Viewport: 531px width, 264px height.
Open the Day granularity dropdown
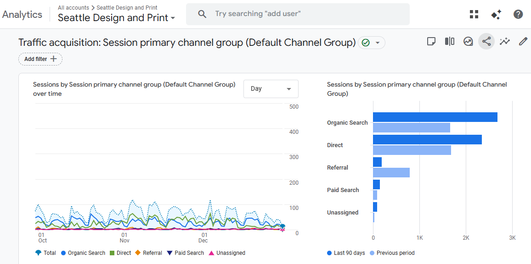271,89
